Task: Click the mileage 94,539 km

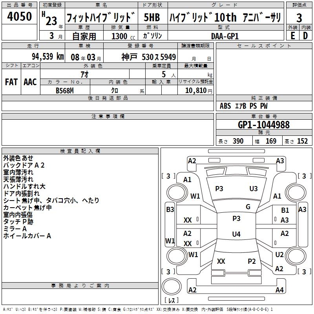Action: click(x=48, y=57)
